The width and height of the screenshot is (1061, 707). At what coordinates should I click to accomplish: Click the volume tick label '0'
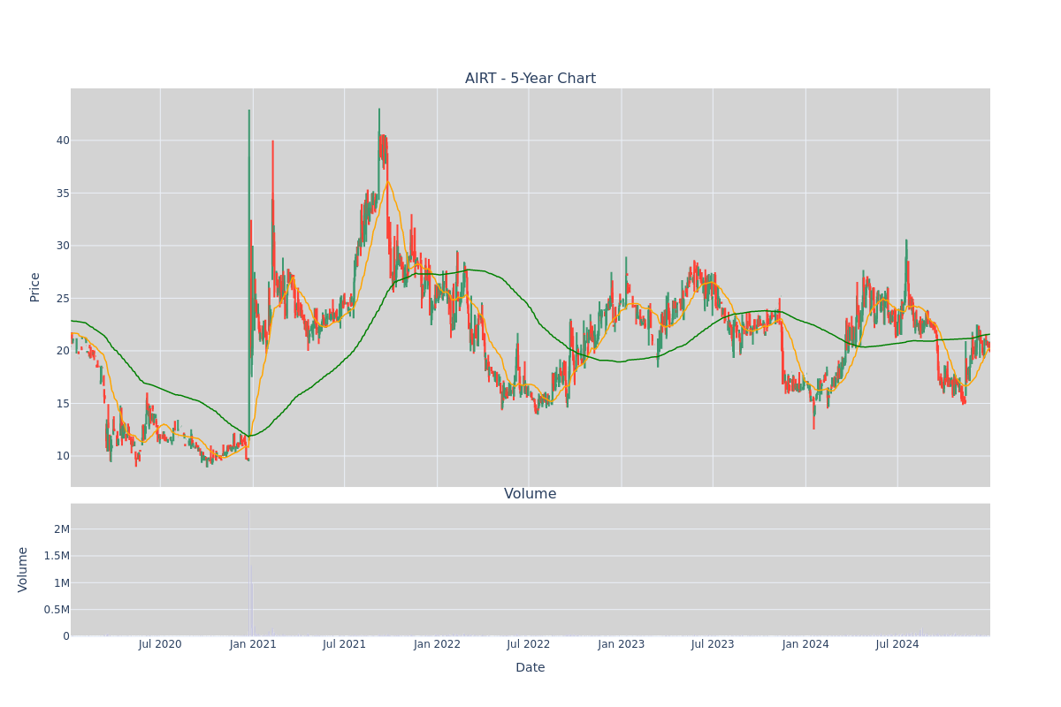point(66,636)
